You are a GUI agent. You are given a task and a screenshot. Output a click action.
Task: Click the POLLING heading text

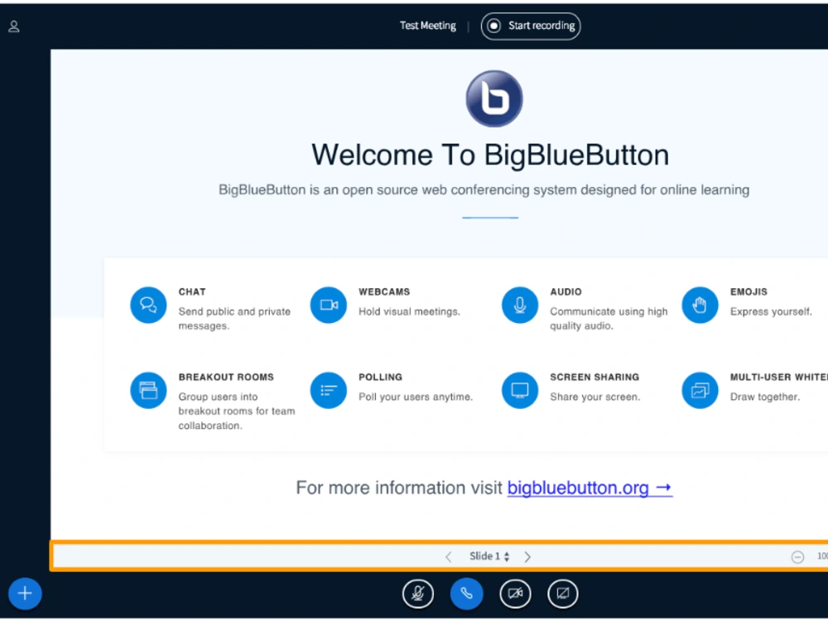coord(380,377)
